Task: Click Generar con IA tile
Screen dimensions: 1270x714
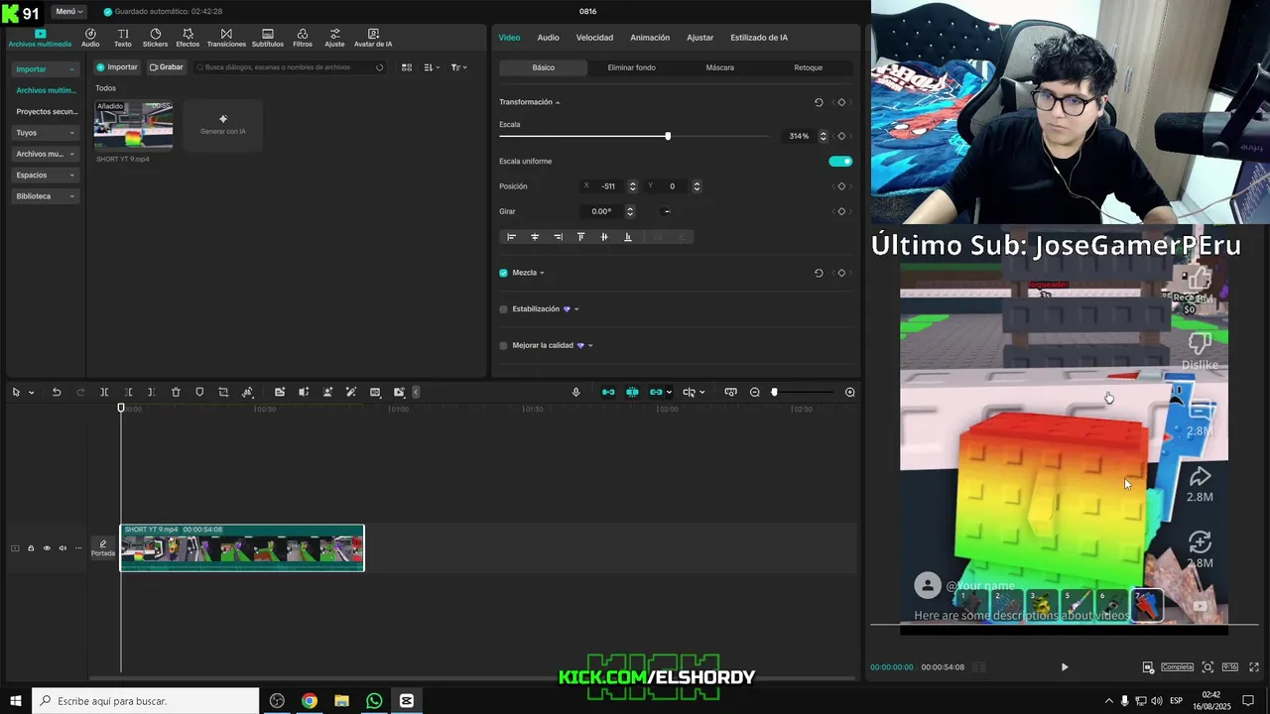Action: (x=223, y=125)
